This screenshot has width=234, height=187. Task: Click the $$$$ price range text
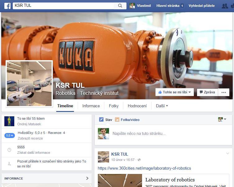tap(21, 147)
